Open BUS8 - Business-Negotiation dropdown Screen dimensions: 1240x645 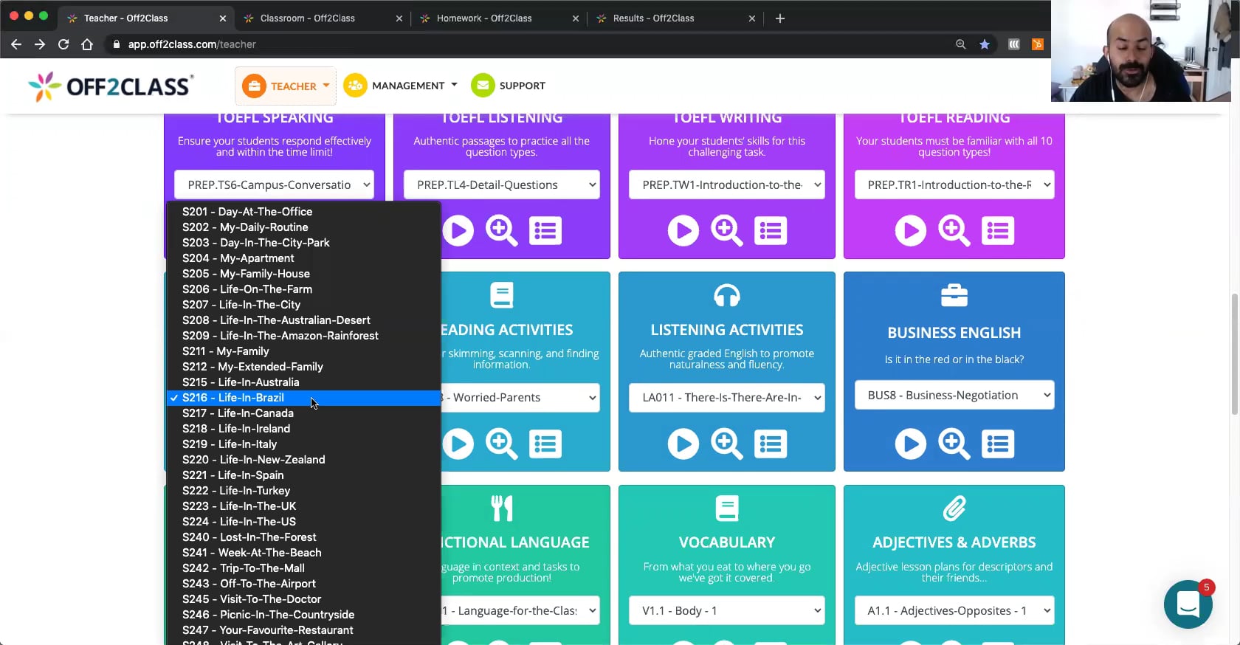(x=954, y=396)
